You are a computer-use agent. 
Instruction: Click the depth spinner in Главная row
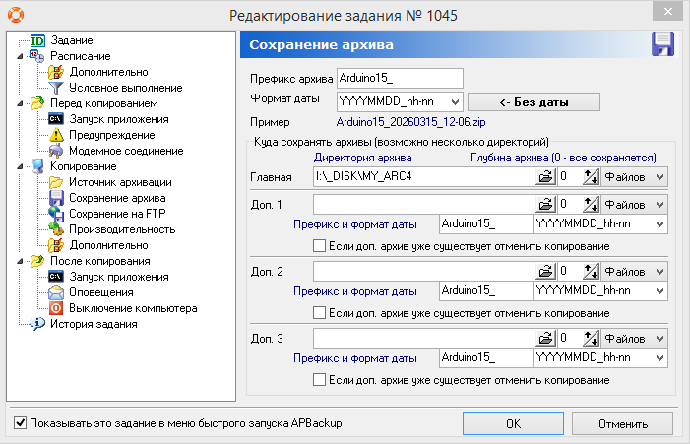point(592,177)
